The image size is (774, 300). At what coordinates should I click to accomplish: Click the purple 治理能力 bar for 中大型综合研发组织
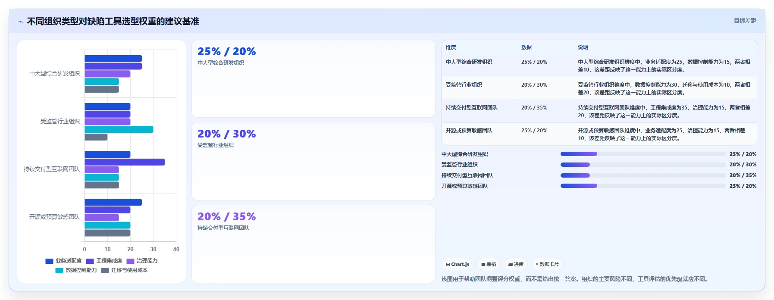[107, 74]
